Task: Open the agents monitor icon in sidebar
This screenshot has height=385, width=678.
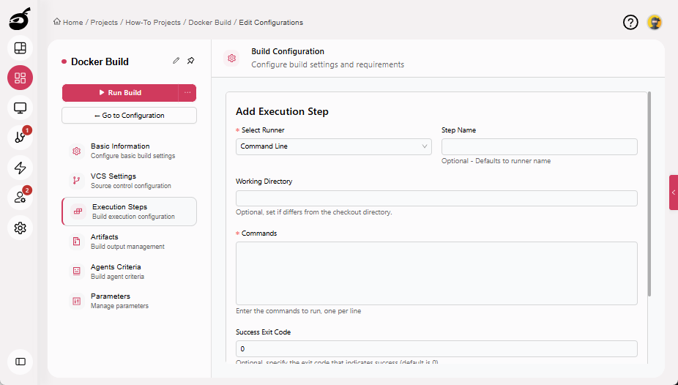Action: coord(20,108)
